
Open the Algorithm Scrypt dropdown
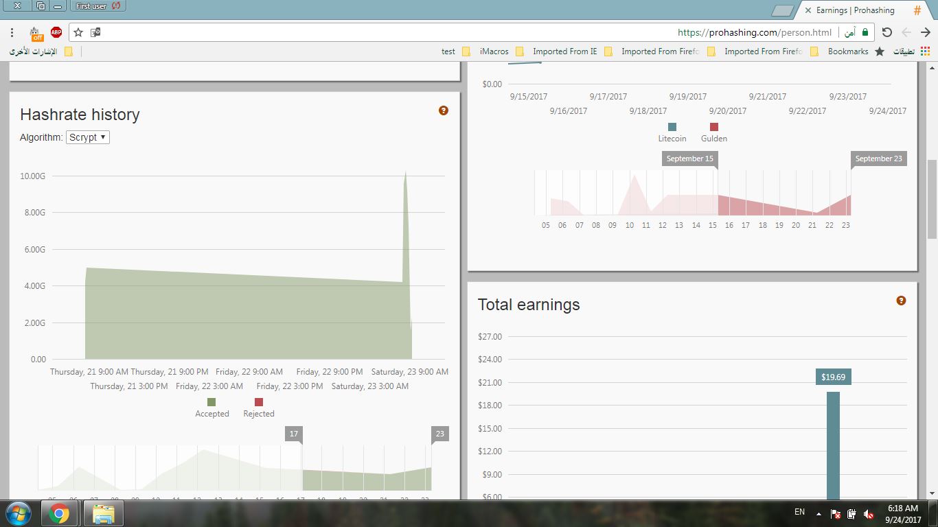[88, 137]
